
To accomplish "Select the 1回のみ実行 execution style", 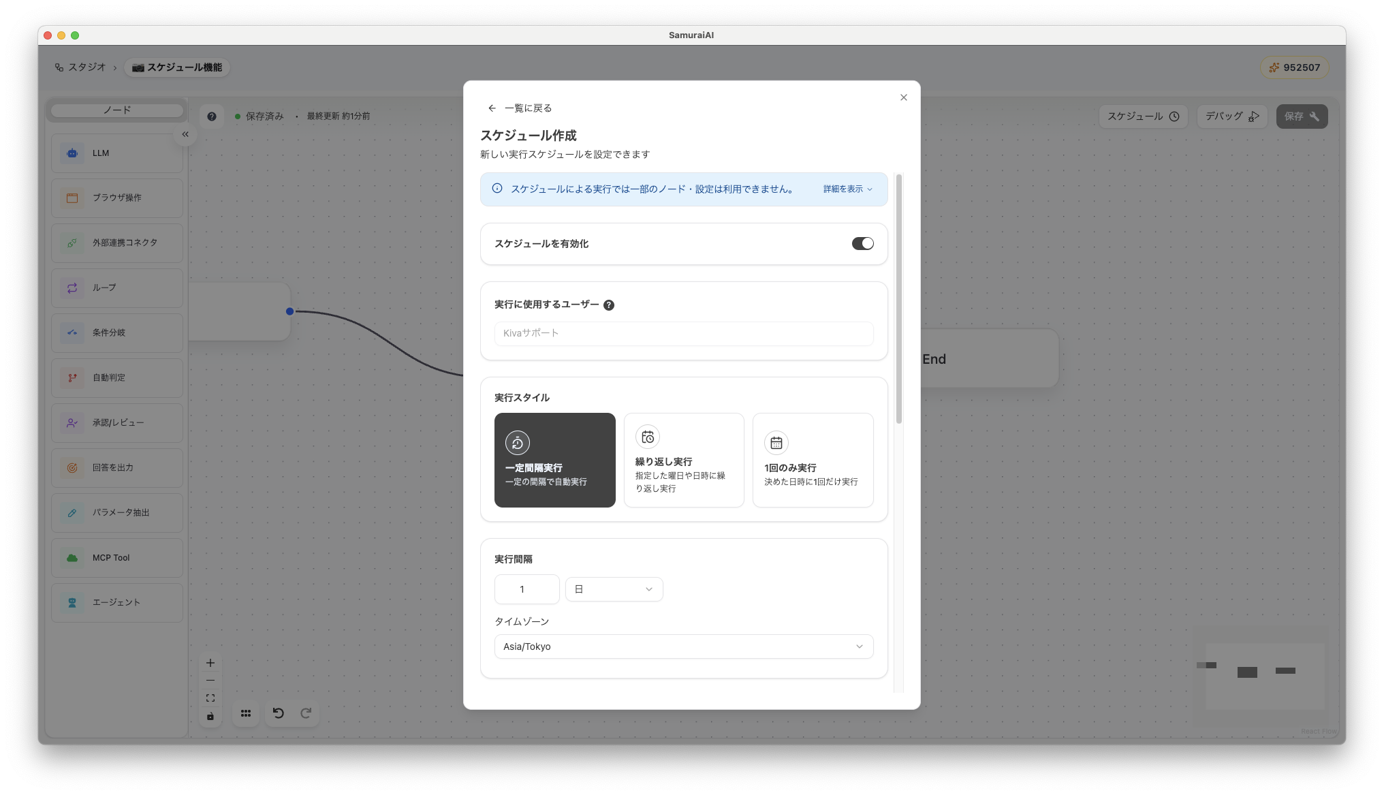I will [813, 460].
